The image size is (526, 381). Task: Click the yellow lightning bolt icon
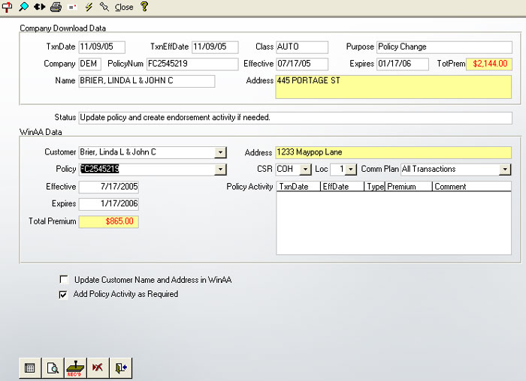point(89,7)
